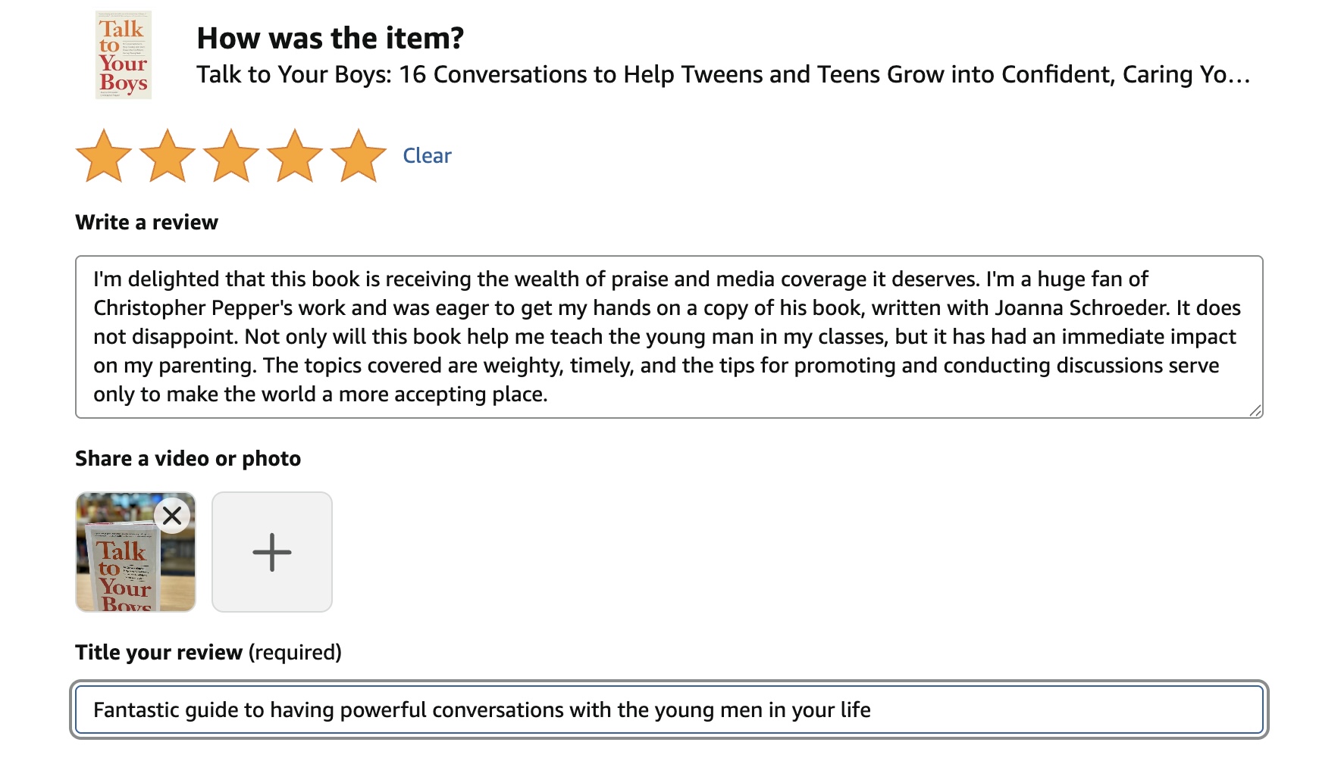The image size is (1341, 761).
Task: Open the Talk to Your Boys product title
Action: (722, 75)
